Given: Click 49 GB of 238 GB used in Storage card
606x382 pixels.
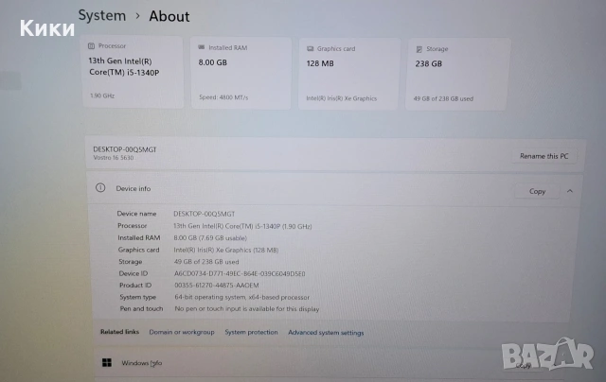Looking at the screenshot, I should 443,98.
